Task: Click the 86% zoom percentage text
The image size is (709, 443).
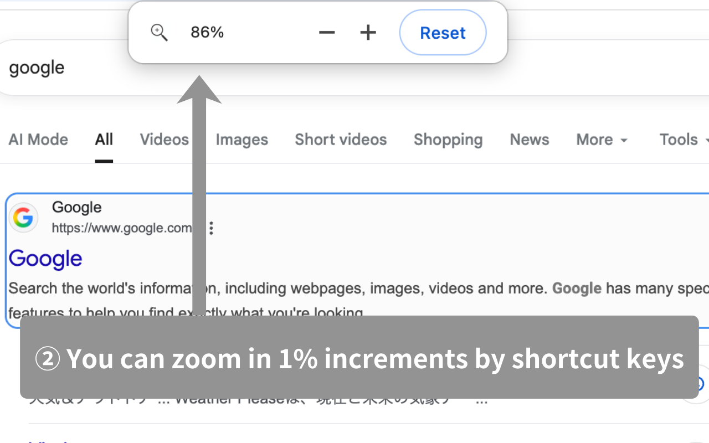Action: click(207, 33)
